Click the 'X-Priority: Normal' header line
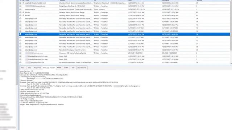232x130 pixels. pyautogui.click(x=26, y=81)
